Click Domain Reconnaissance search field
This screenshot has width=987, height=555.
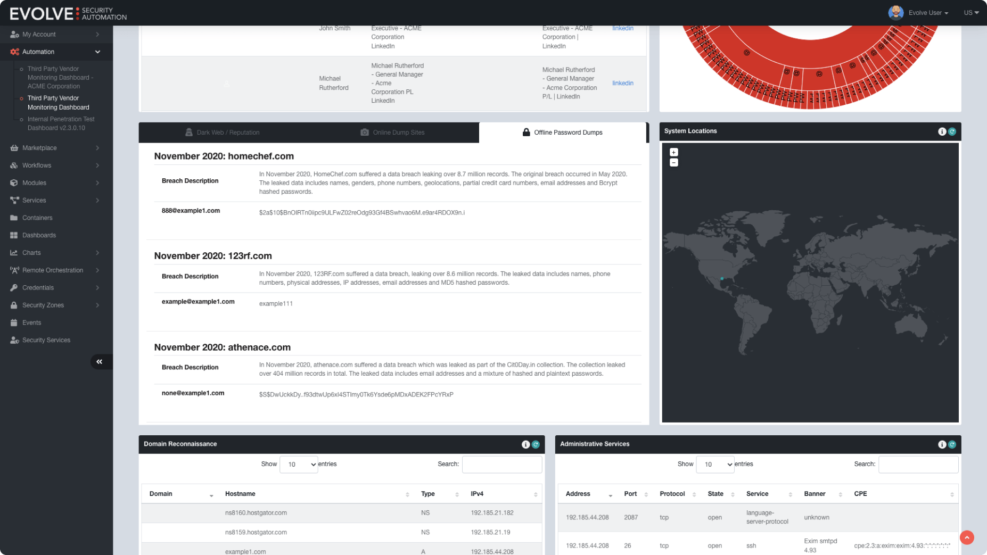(x=502, y=465)
